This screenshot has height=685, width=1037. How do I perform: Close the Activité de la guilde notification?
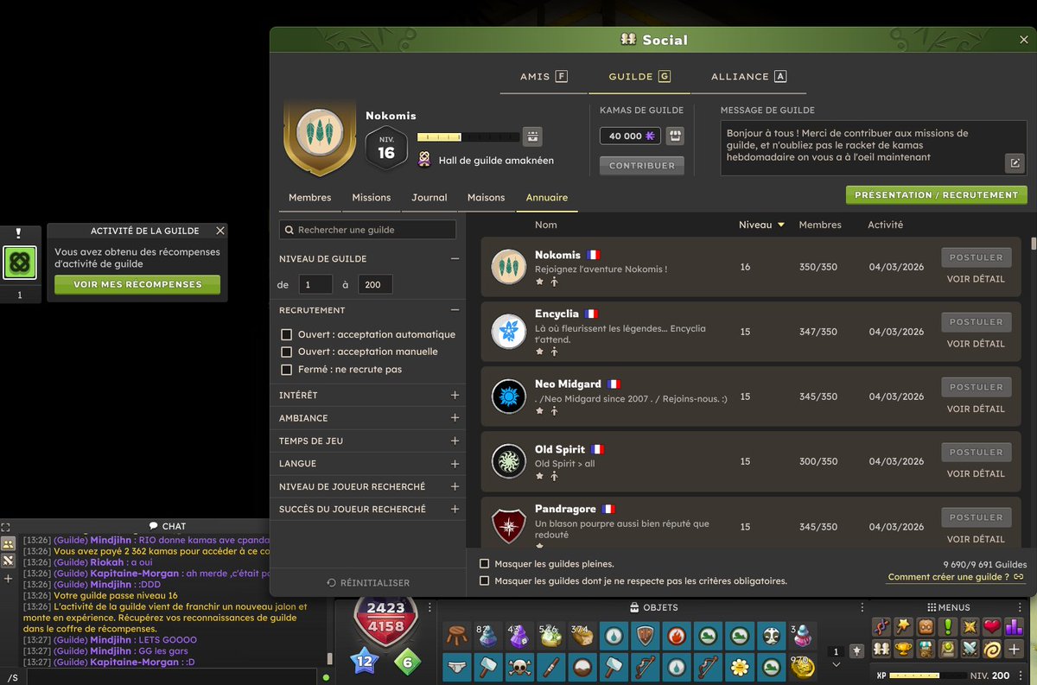220,231
